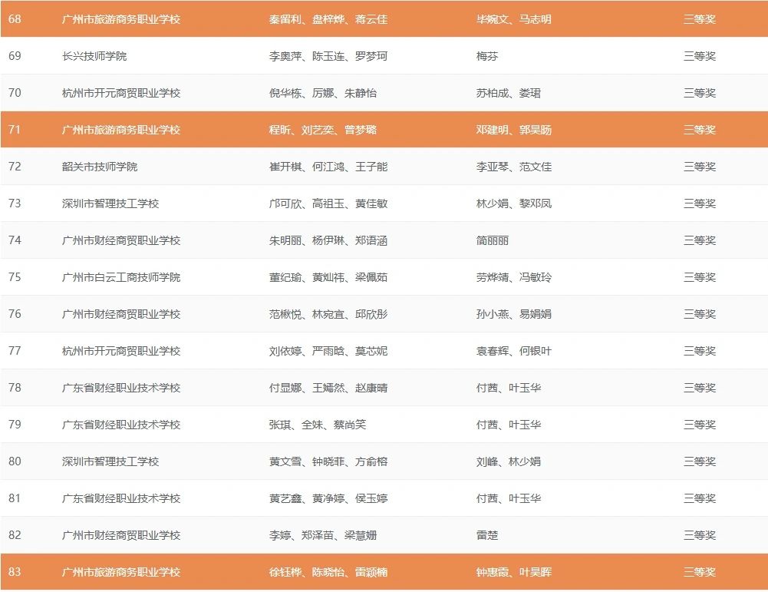The height and width of the screenshot is (592, 768).
Task: Select 广州市旅游商务职业学校 in row 71
Action: 121,129
